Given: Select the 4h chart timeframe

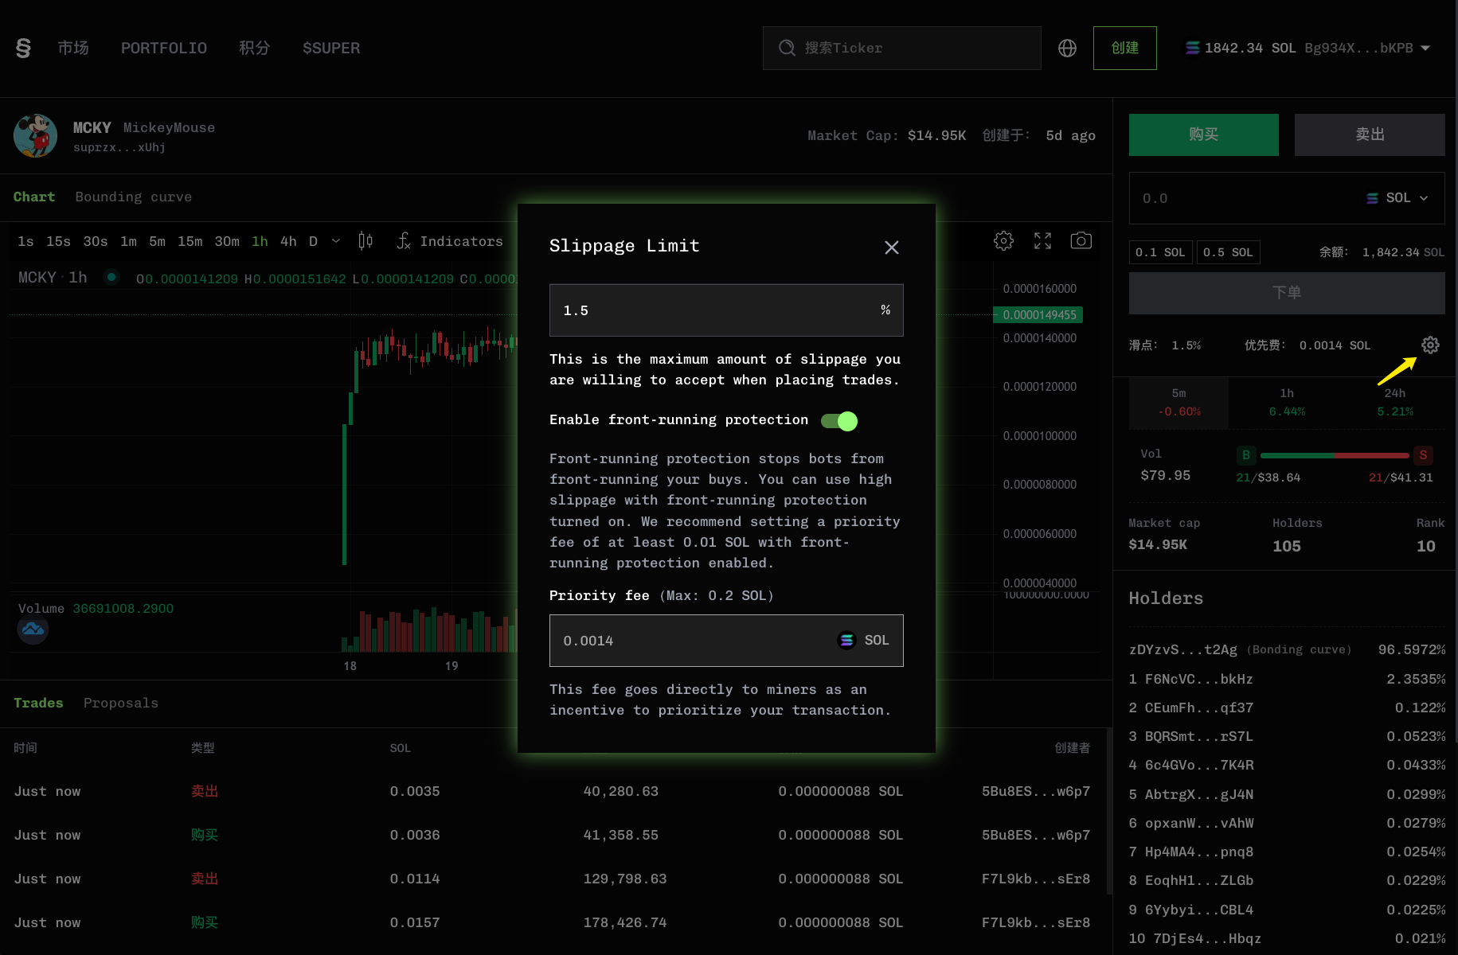Looking at the screenshot, I should [288, 241].
